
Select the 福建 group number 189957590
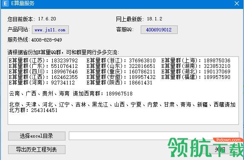point(217,77)
